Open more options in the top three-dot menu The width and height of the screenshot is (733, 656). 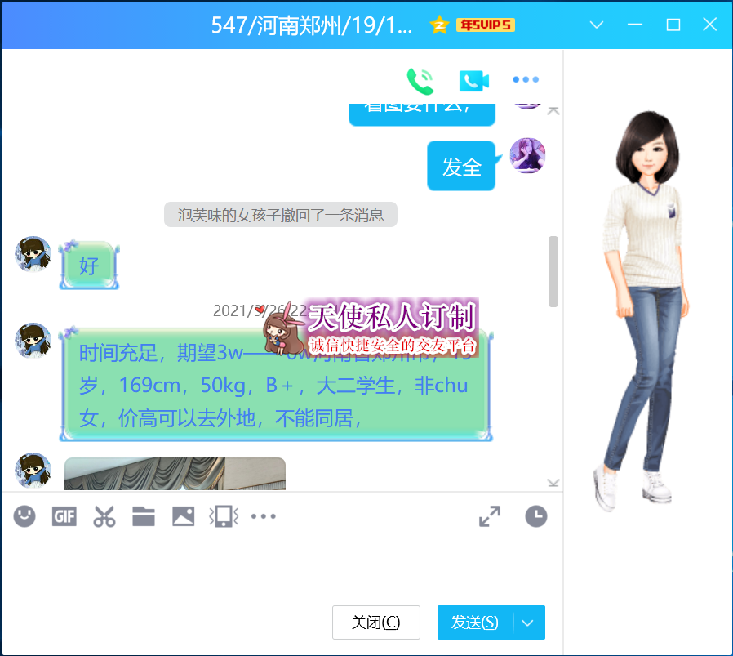pos(526,80)
